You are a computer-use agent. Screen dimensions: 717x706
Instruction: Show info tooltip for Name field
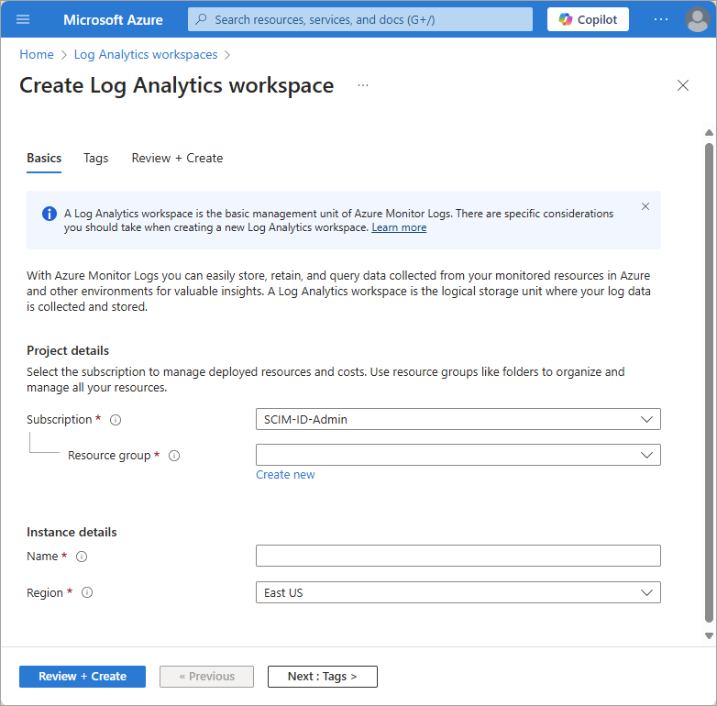[82, 557]
